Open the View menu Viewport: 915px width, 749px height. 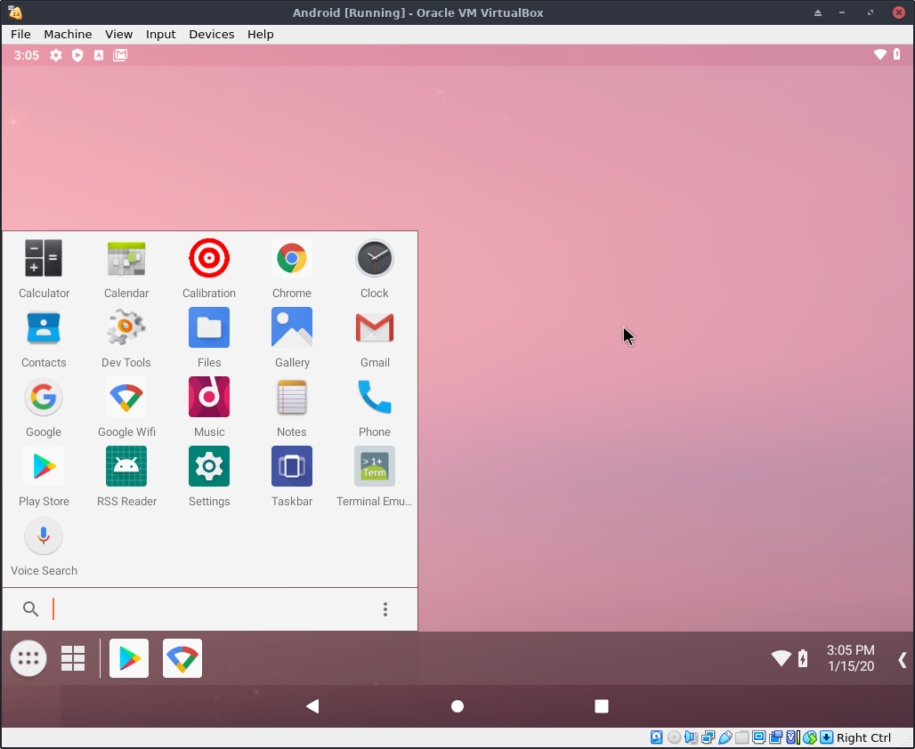pos(118,35)
